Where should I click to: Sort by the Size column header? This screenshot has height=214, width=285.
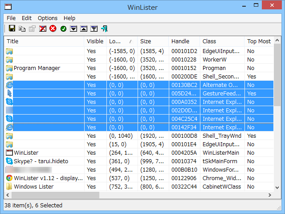[x=153, y=41]
